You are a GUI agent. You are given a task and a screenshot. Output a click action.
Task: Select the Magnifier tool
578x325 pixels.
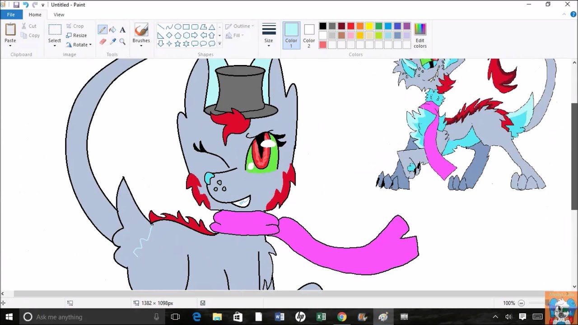click(122, 42)
